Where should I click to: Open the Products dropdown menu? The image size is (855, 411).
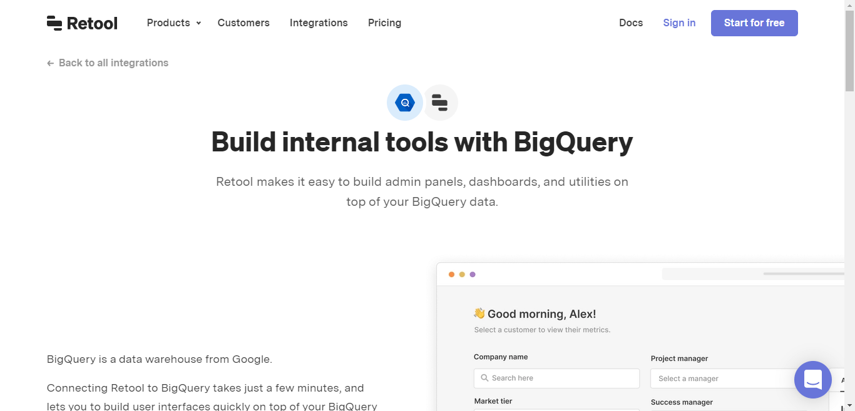[x=173, y=23]
